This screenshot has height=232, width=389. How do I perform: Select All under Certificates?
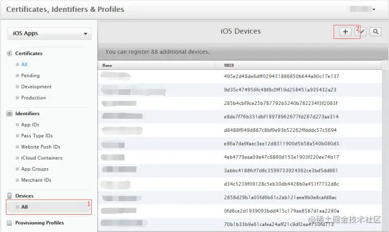point(24,64)
